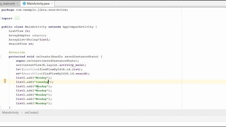This screenshot has width=226, height=127.
Task: Expand the folded import ellipsis
Action: point(17,18)
